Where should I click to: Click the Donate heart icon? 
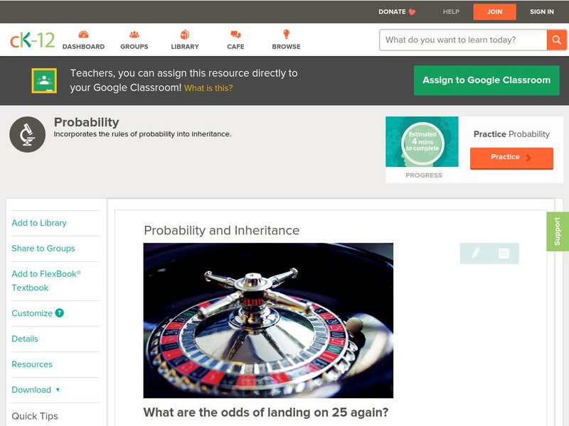(x=412, y=12)
